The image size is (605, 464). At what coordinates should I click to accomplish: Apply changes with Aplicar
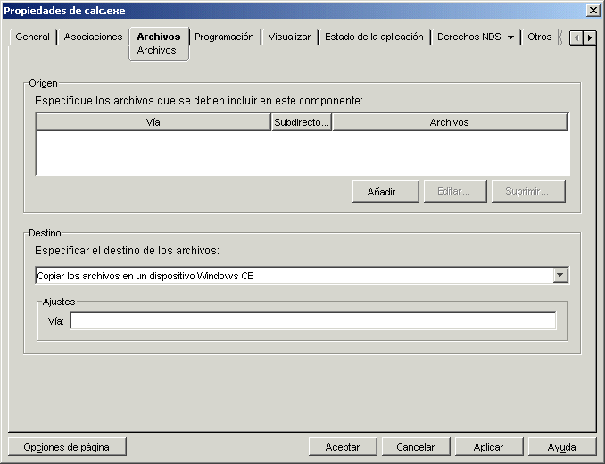pos(489,447)
